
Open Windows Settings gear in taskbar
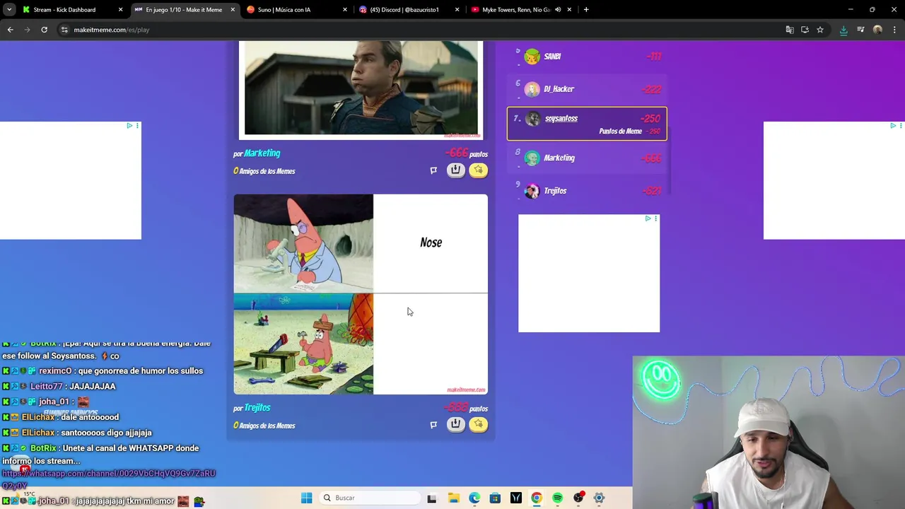coord(599,498)
